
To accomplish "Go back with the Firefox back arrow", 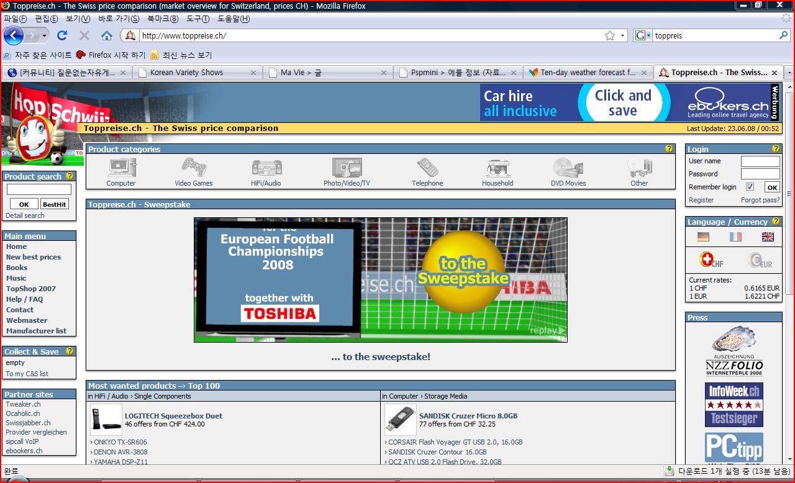I will 13,35.
